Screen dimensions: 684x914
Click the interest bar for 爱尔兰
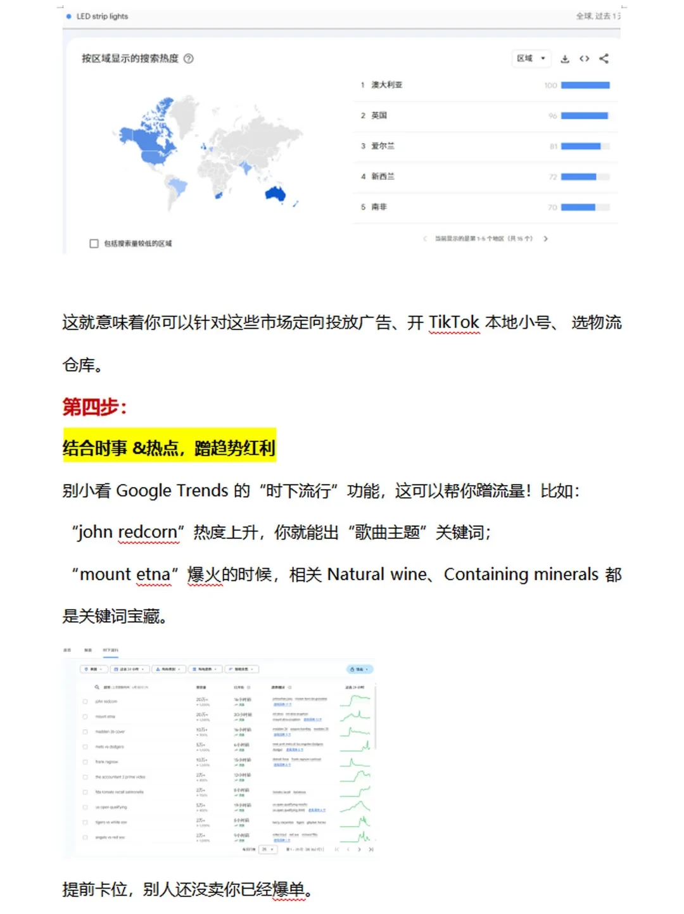click(x=585, y=146)
